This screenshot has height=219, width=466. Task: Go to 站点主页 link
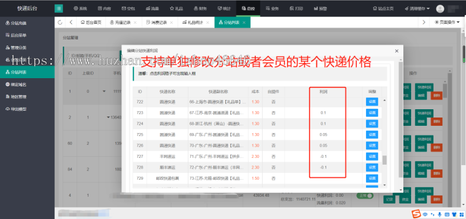(383, 9)
